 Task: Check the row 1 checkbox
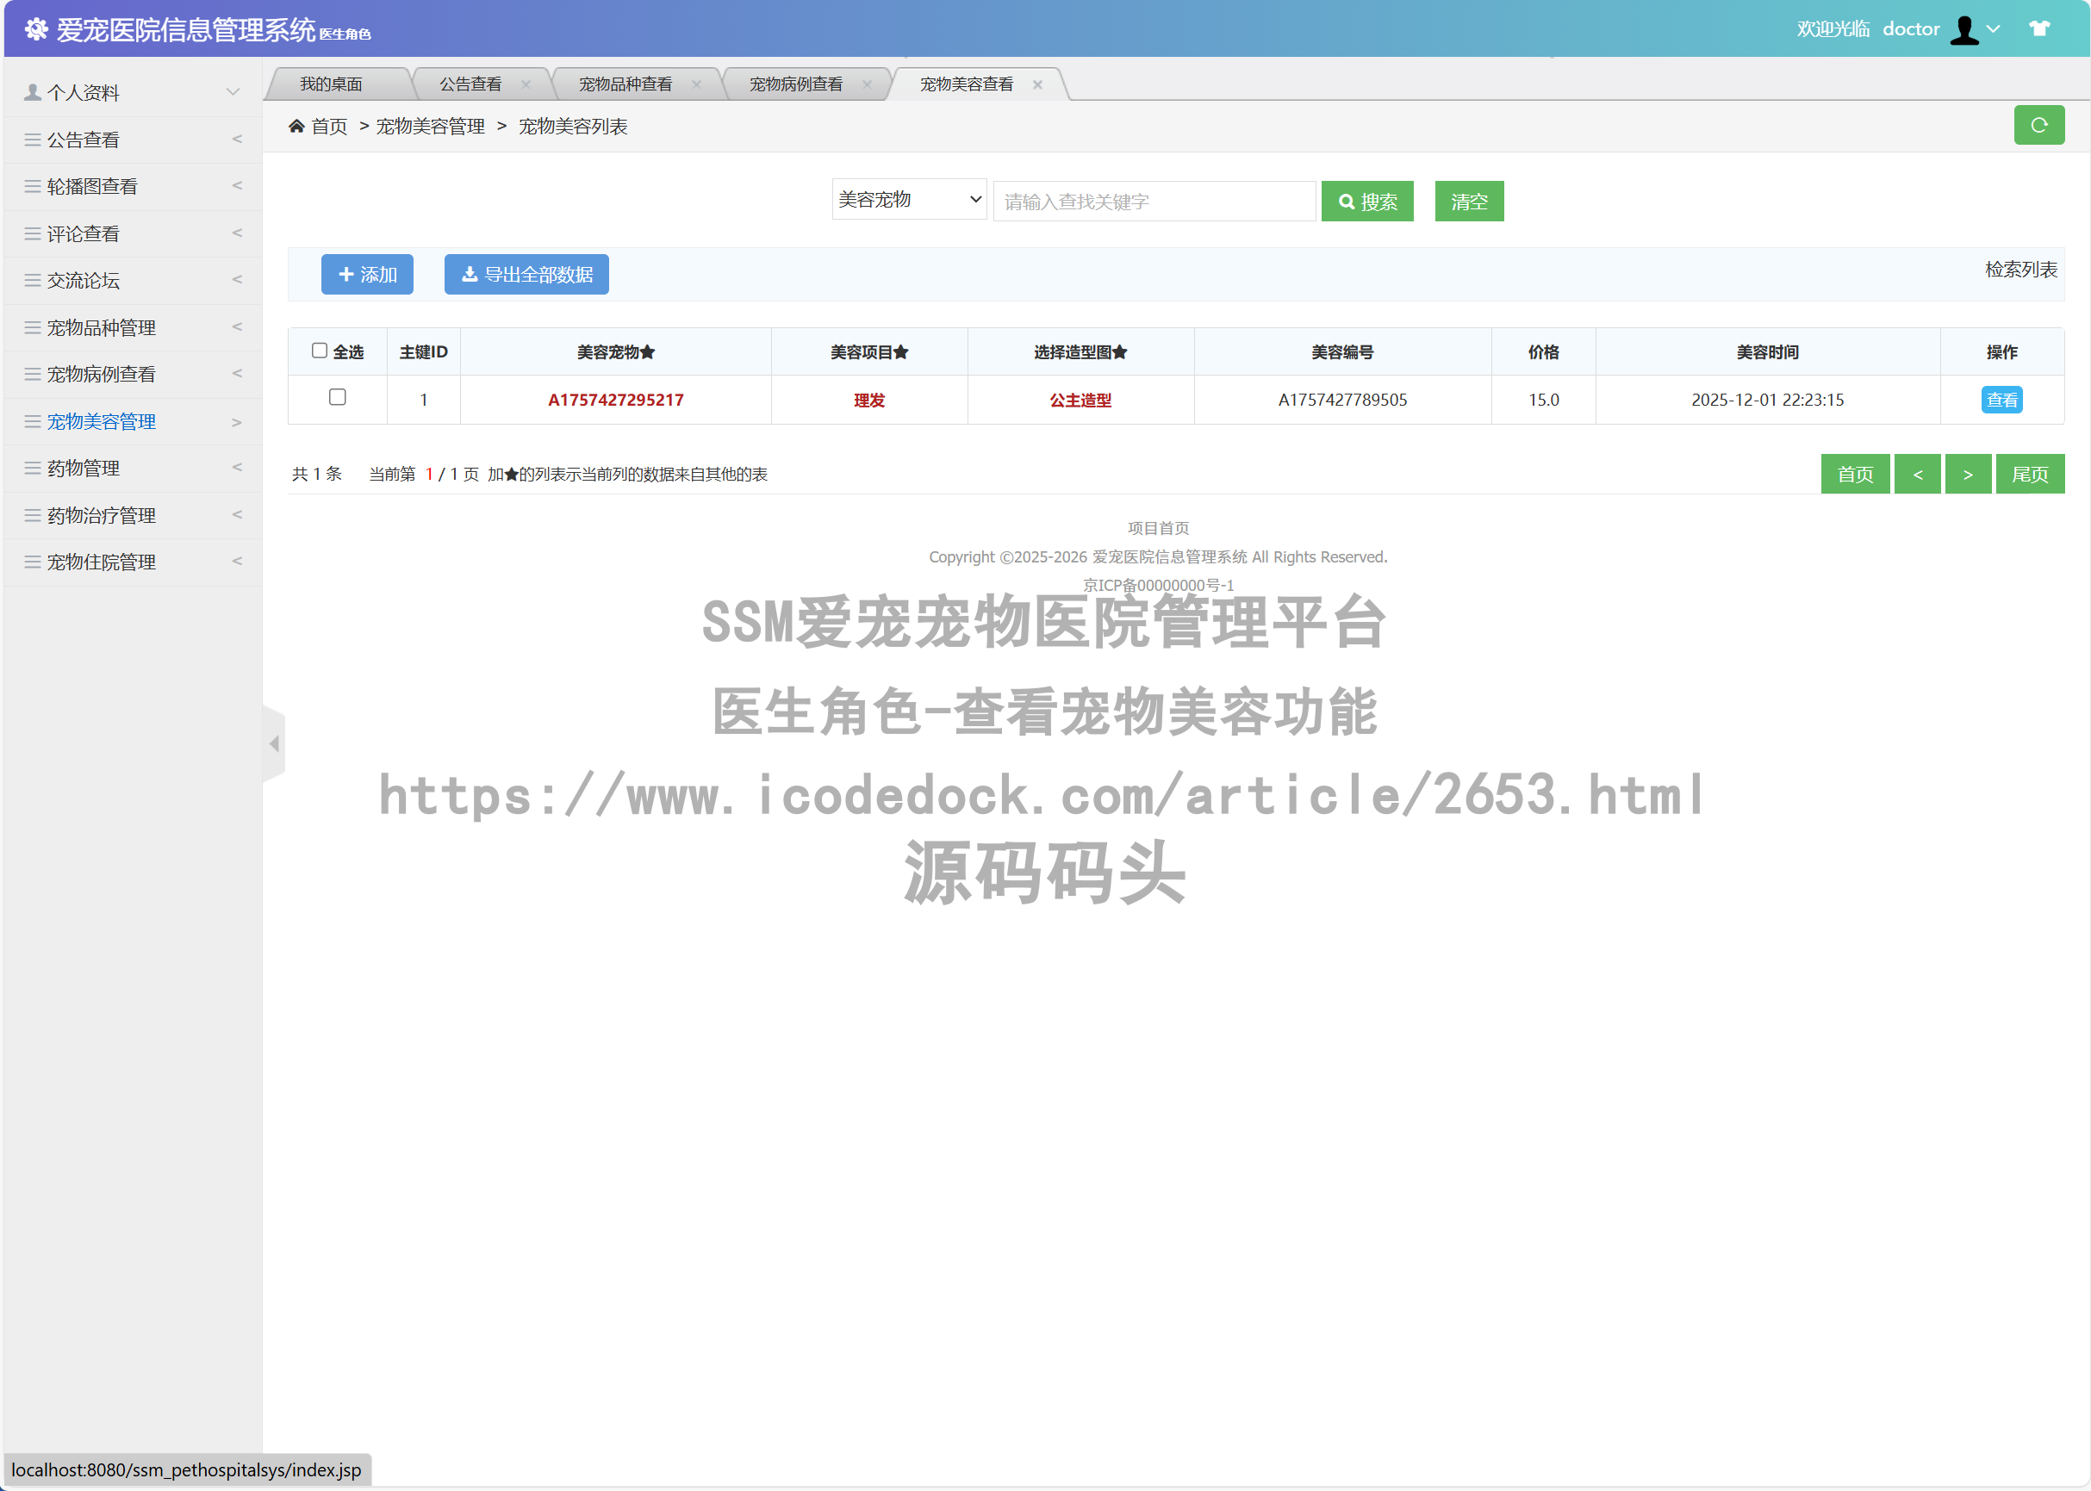click(337, 396)
